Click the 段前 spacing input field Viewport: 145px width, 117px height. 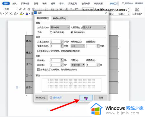[x=55, y=60]
